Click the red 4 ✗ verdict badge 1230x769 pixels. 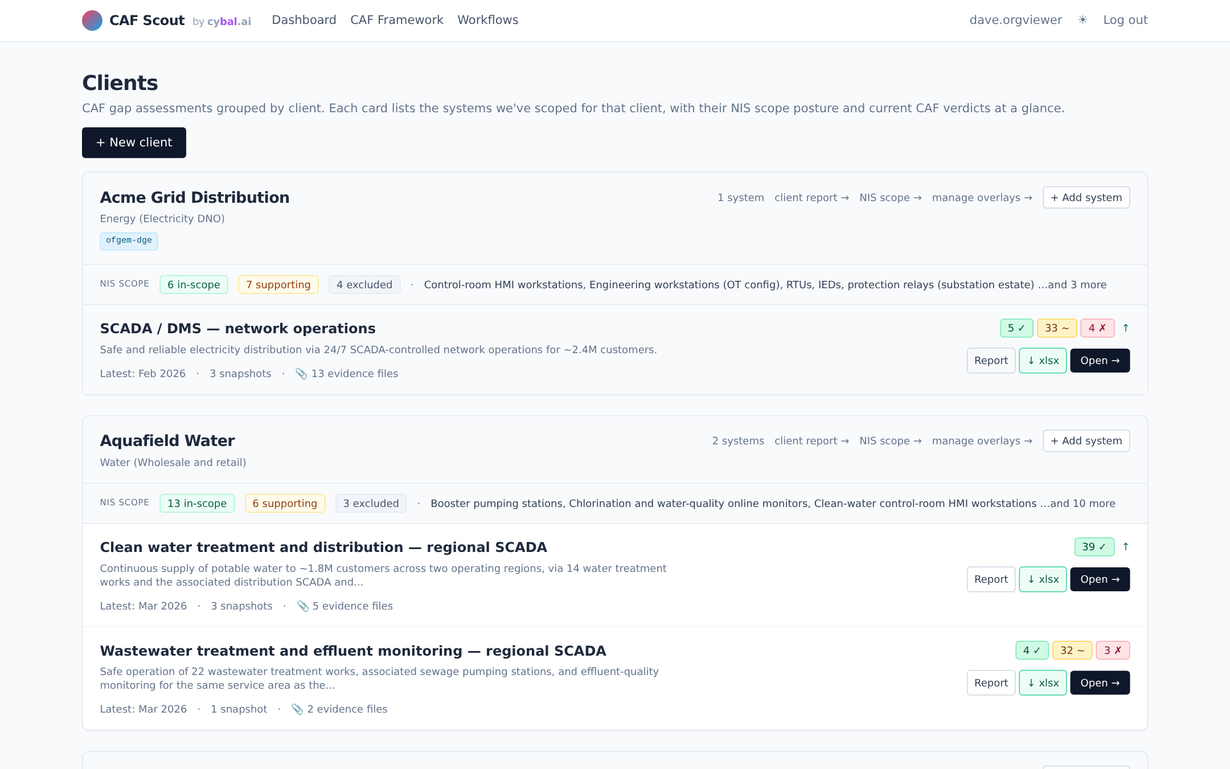pyautogui.click(x=1097, y=328)
